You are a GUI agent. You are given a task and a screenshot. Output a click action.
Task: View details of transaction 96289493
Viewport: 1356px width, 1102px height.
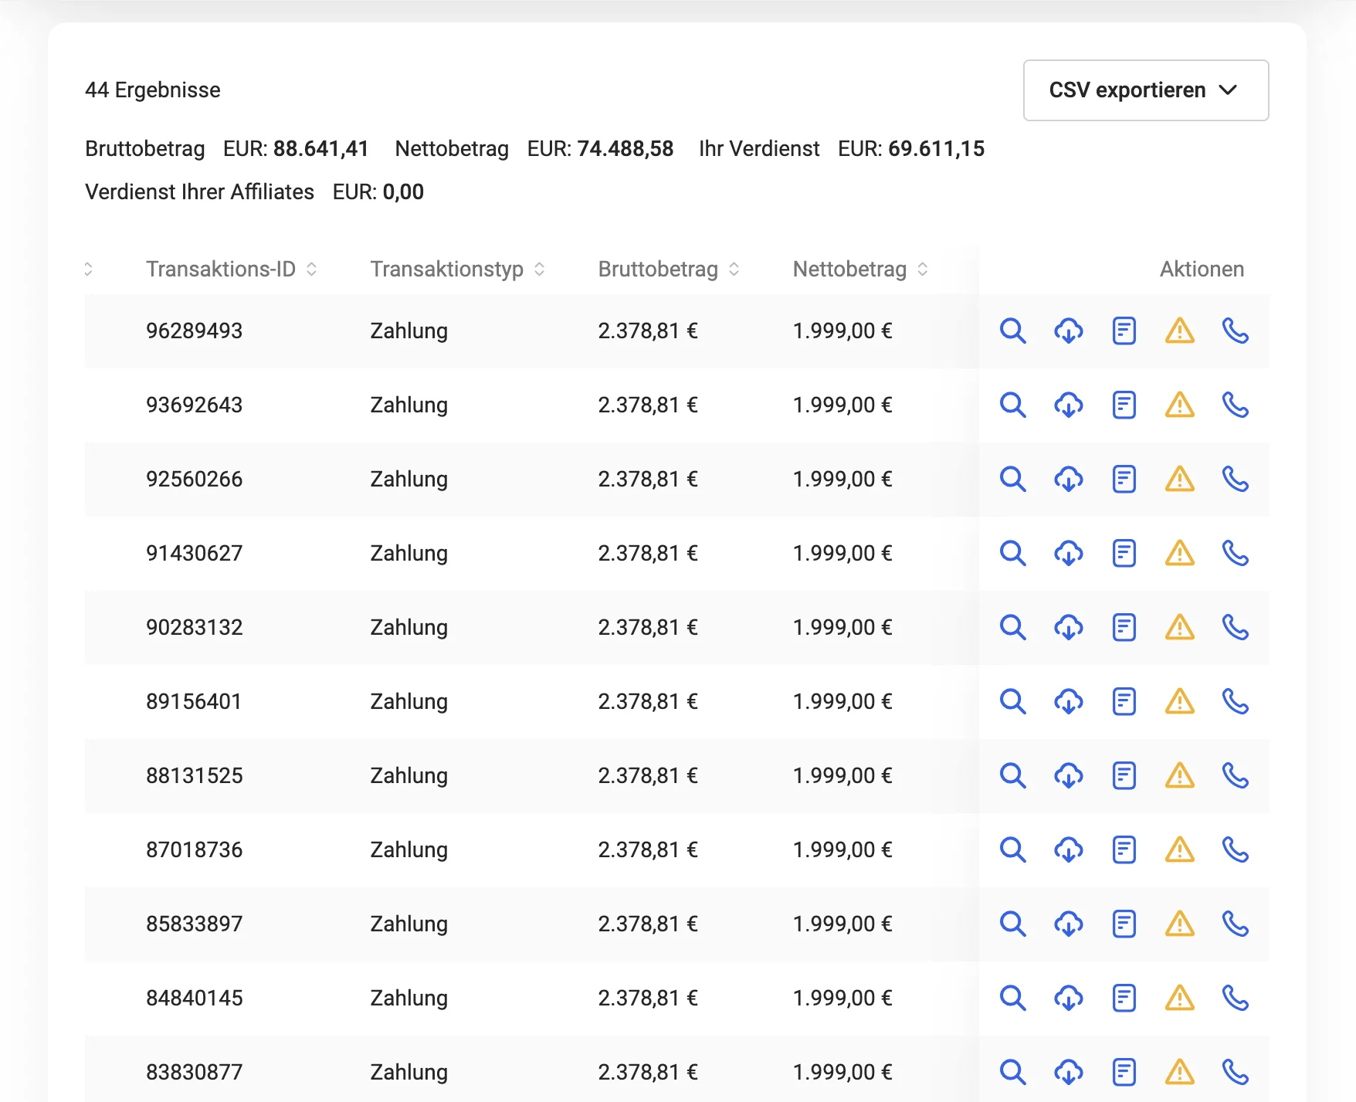coord(1012,331)
